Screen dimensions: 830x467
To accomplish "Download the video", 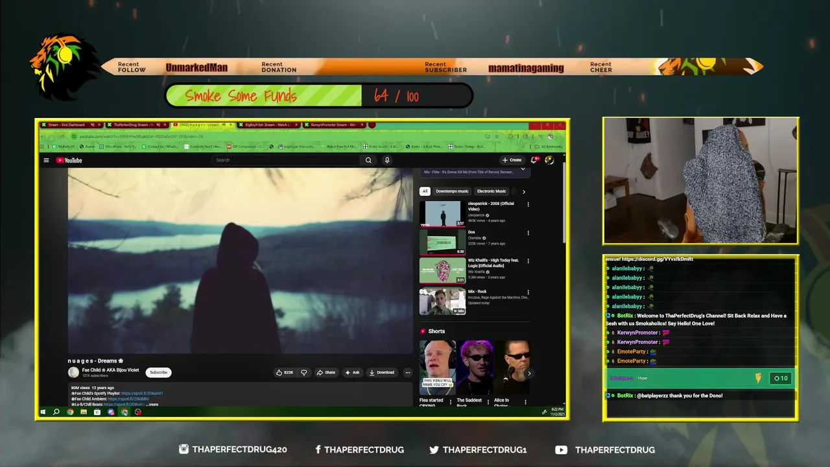I will pyautogui.click(x=381, y=372).
